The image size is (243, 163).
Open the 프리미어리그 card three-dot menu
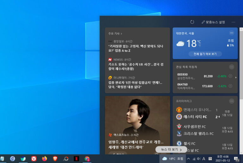(232, 101)
